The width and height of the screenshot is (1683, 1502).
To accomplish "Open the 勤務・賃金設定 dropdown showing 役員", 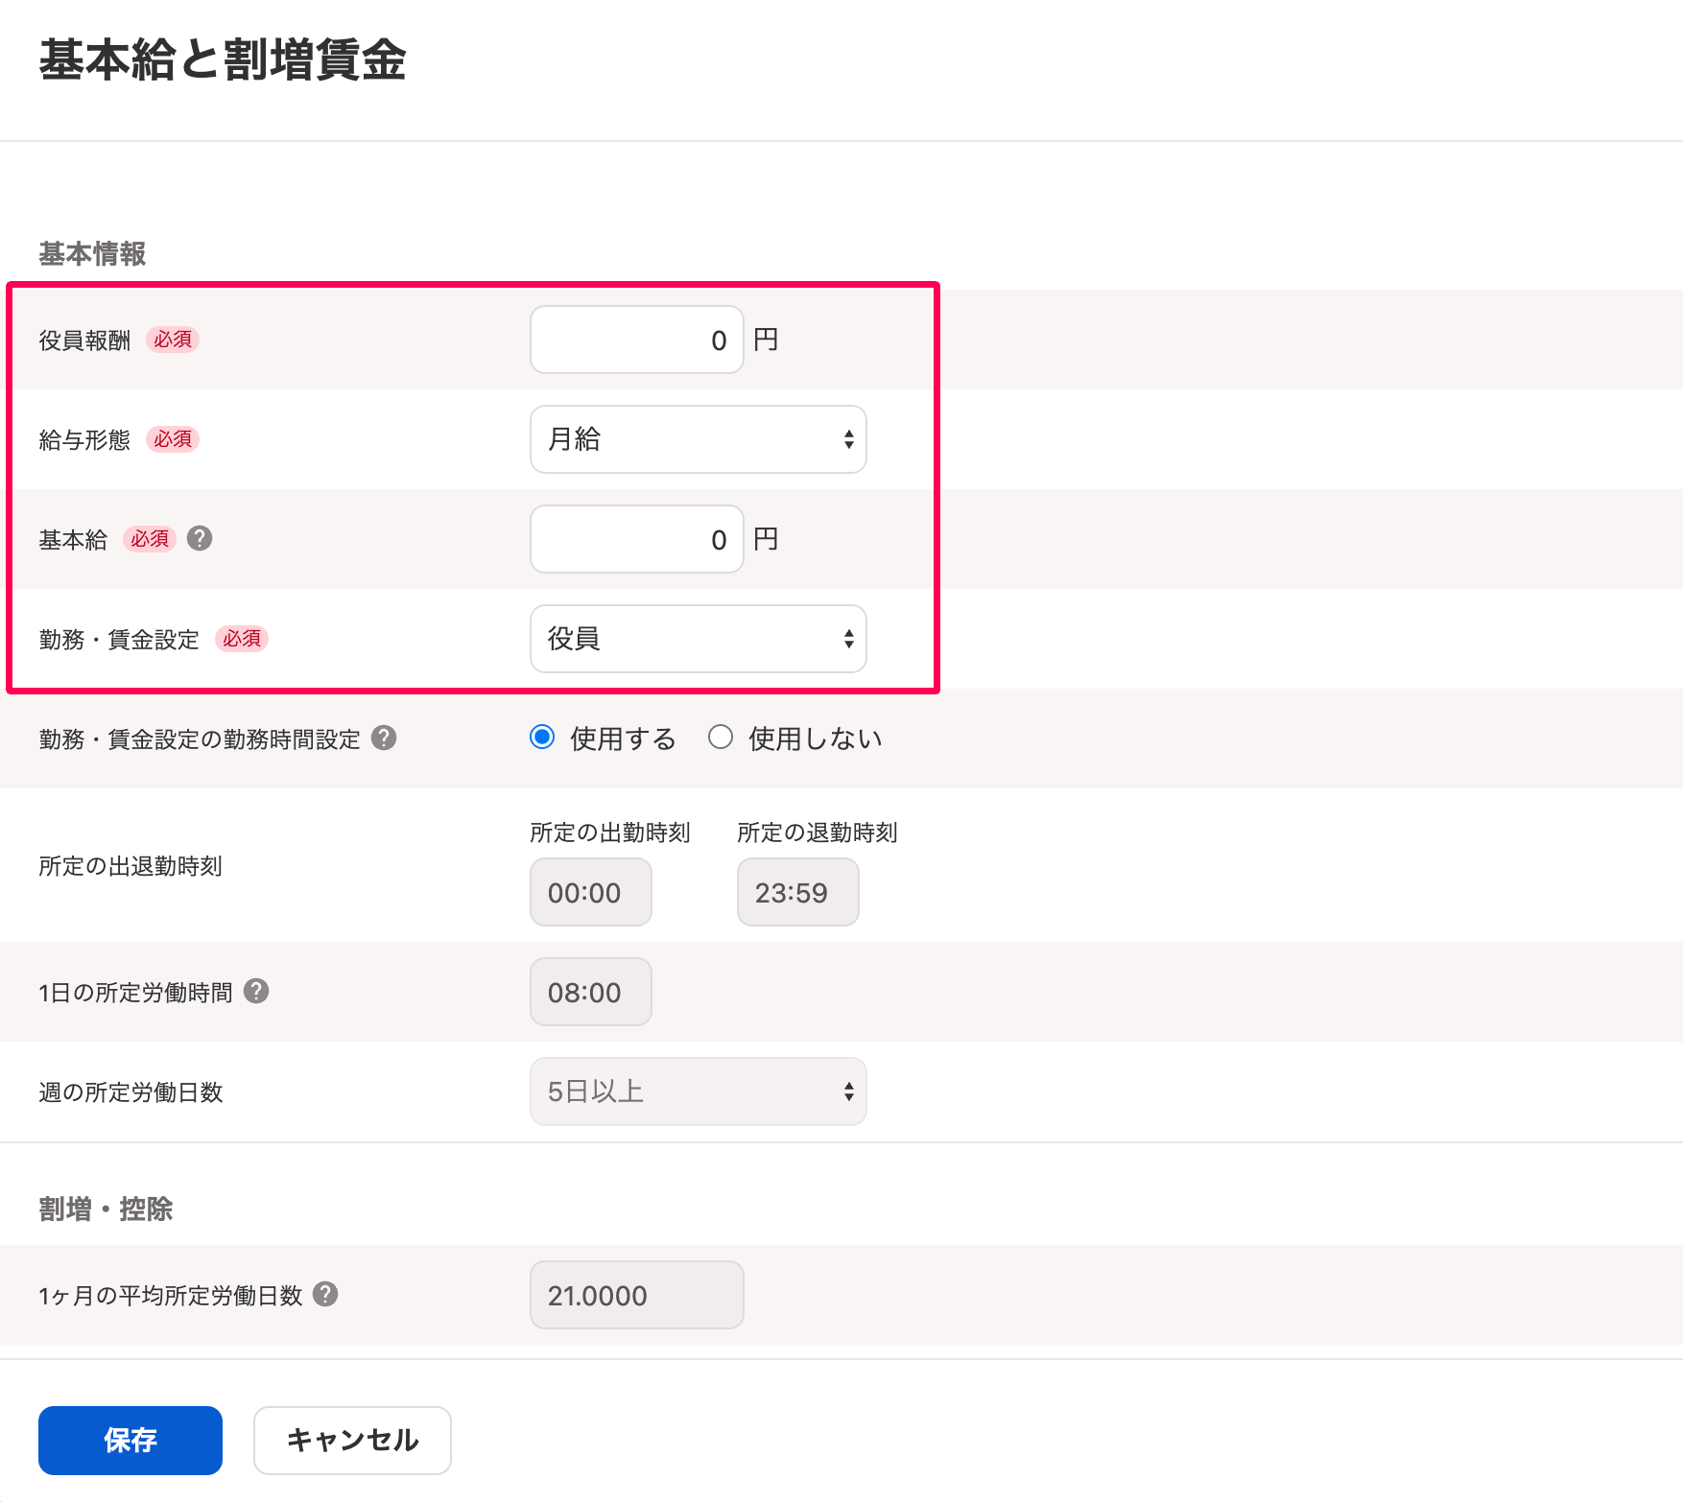I will [699, 639].
